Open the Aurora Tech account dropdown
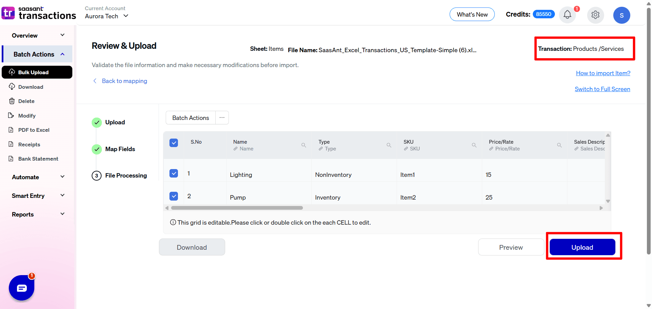The image size is (652, 309). (x=107, y=16)
